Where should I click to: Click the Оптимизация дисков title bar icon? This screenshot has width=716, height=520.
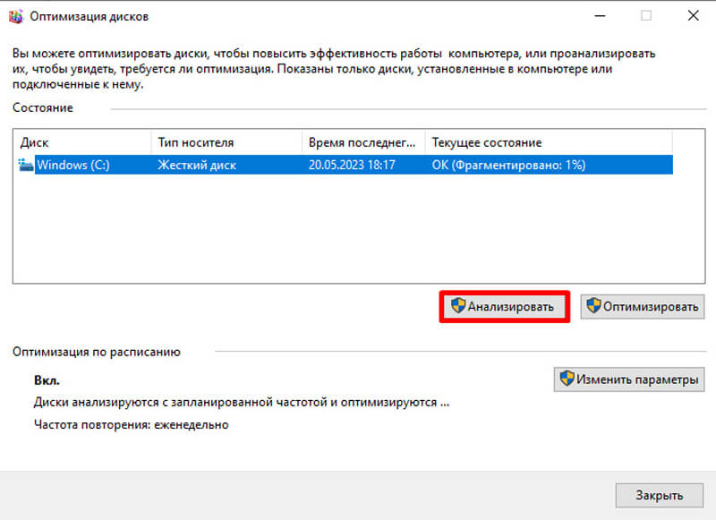click(16, 16)
